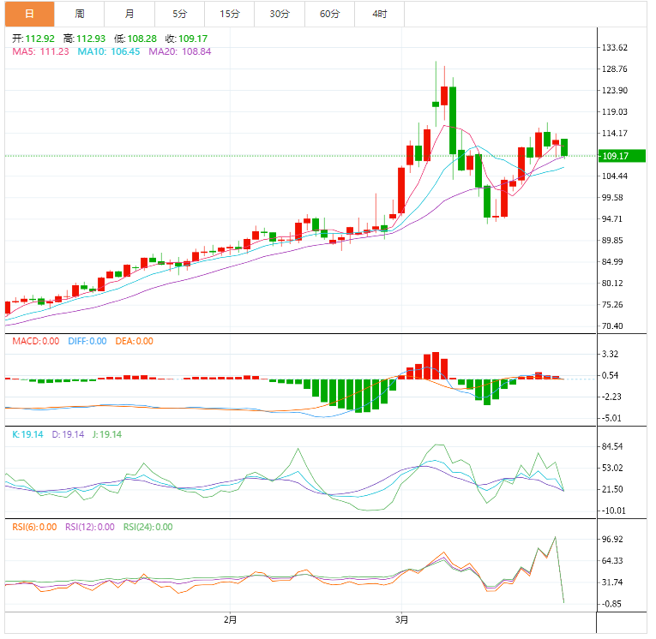This screenshot has height=639, width=656.
Task: Click the DIFF: 0.00 label
Action: pos(86,341)
